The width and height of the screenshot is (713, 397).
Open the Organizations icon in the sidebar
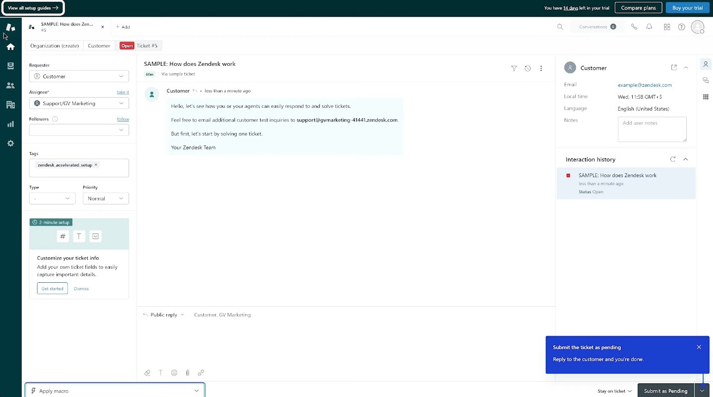pyautogui.click(x=10, y=104)
